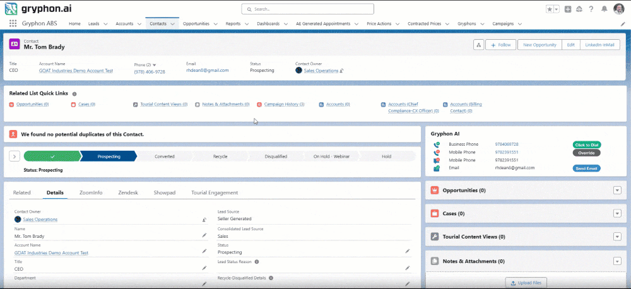Open the Campaign History (3) quick link

[x=284, y=104]
